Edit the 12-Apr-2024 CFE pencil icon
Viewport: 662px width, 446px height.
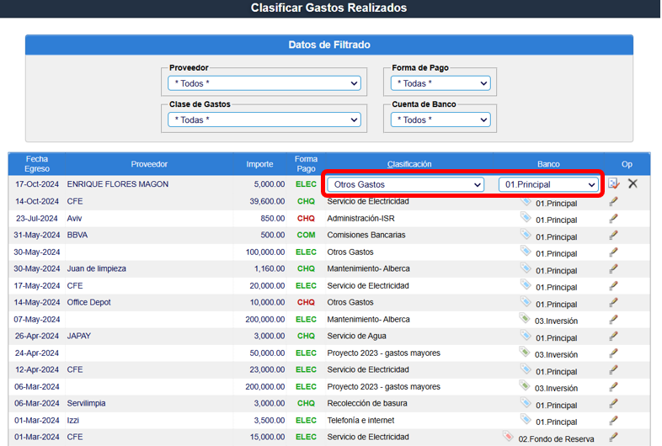click(x=613, y=370)
